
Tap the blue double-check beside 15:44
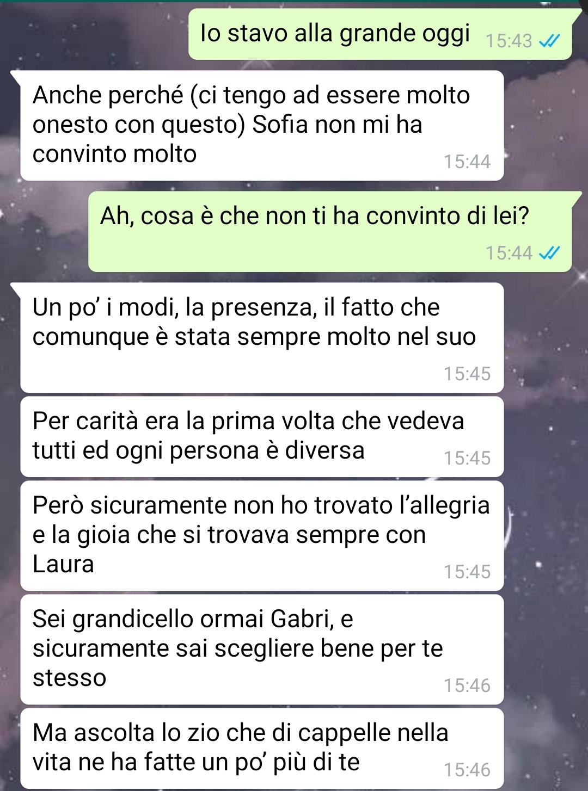tap(548, 253)
